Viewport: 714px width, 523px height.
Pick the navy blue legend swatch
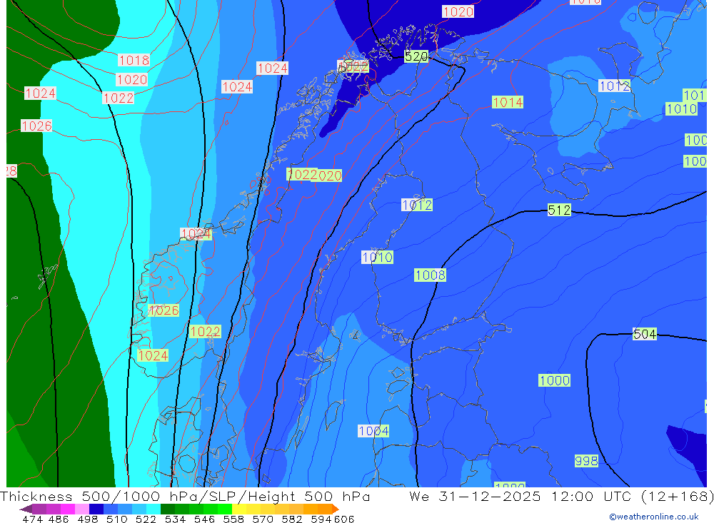pos(96,509)
